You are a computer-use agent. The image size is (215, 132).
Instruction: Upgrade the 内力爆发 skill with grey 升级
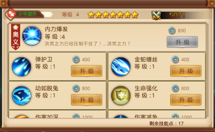coord(182,42)
